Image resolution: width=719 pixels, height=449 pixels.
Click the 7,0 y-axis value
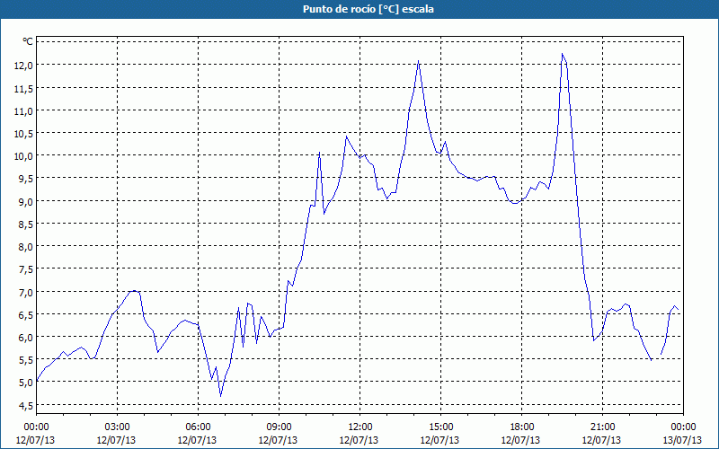coord(26,293)
